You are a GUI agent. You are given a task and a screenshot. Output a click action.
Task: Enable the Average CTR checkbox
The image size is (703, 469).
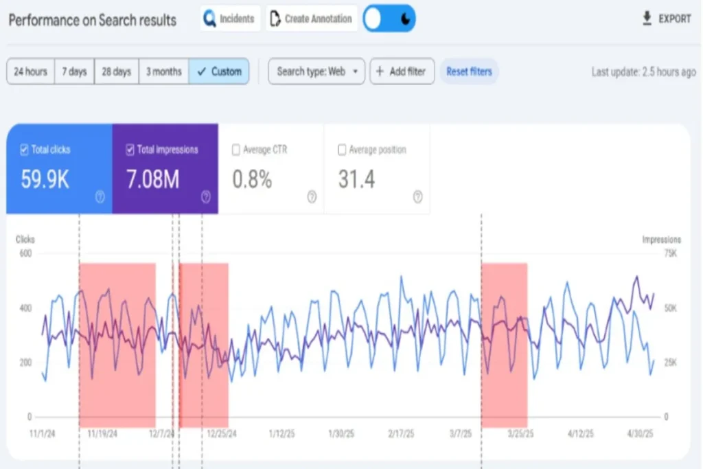coord(236,150)
